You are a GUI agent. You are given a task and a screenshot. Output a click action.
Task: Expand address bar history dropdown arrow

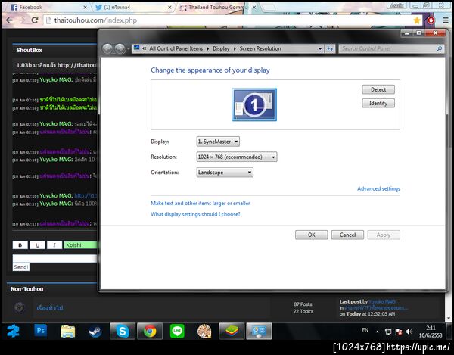click(320, 49)
